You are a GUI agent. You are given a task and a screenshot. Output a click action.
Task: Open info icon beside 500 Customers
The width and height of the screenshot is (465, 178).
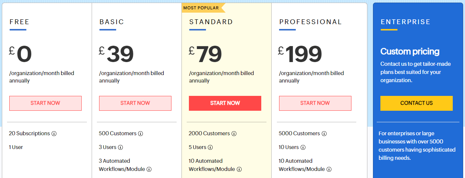pyautogui.click(x=140, y=134)
